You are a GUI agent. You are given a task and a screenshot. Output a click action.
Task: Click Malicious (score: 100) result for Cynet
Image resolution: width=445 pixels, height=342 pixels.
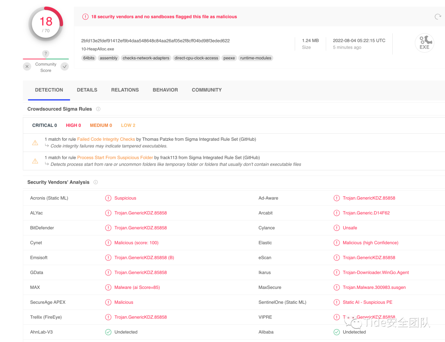[136, 243]
